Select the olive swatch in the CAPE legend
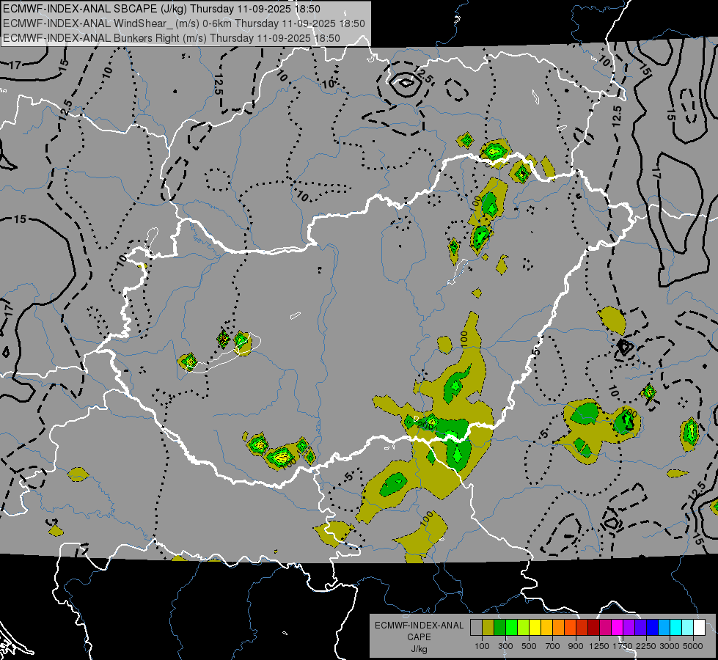Image resolution: width=718 pixels, height=660 pixels. coord(488,627)
